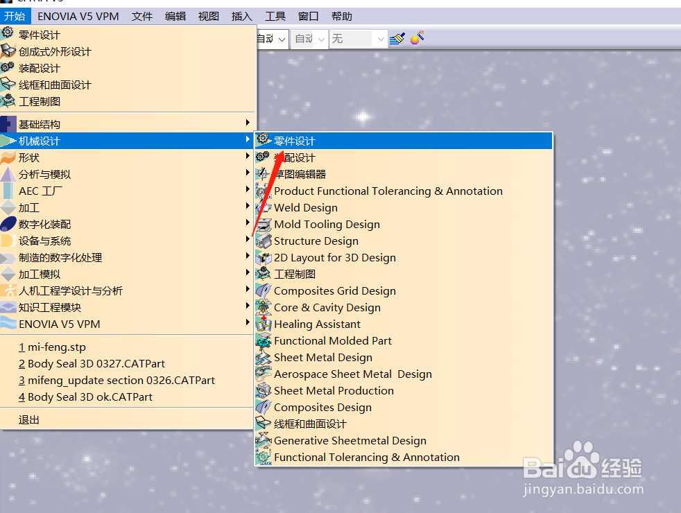The image size is (681, 513).
Task: Select the 机械设计 entry in the Start menu
Action: pyautogui.click(x=126, y=141)
